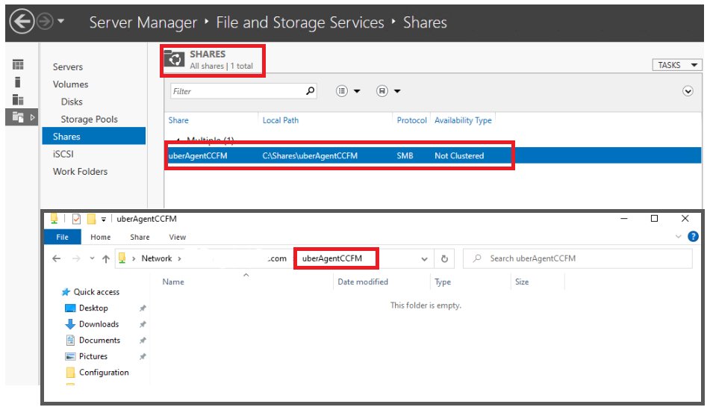Open the File tab in Explorer

[62, 237]
